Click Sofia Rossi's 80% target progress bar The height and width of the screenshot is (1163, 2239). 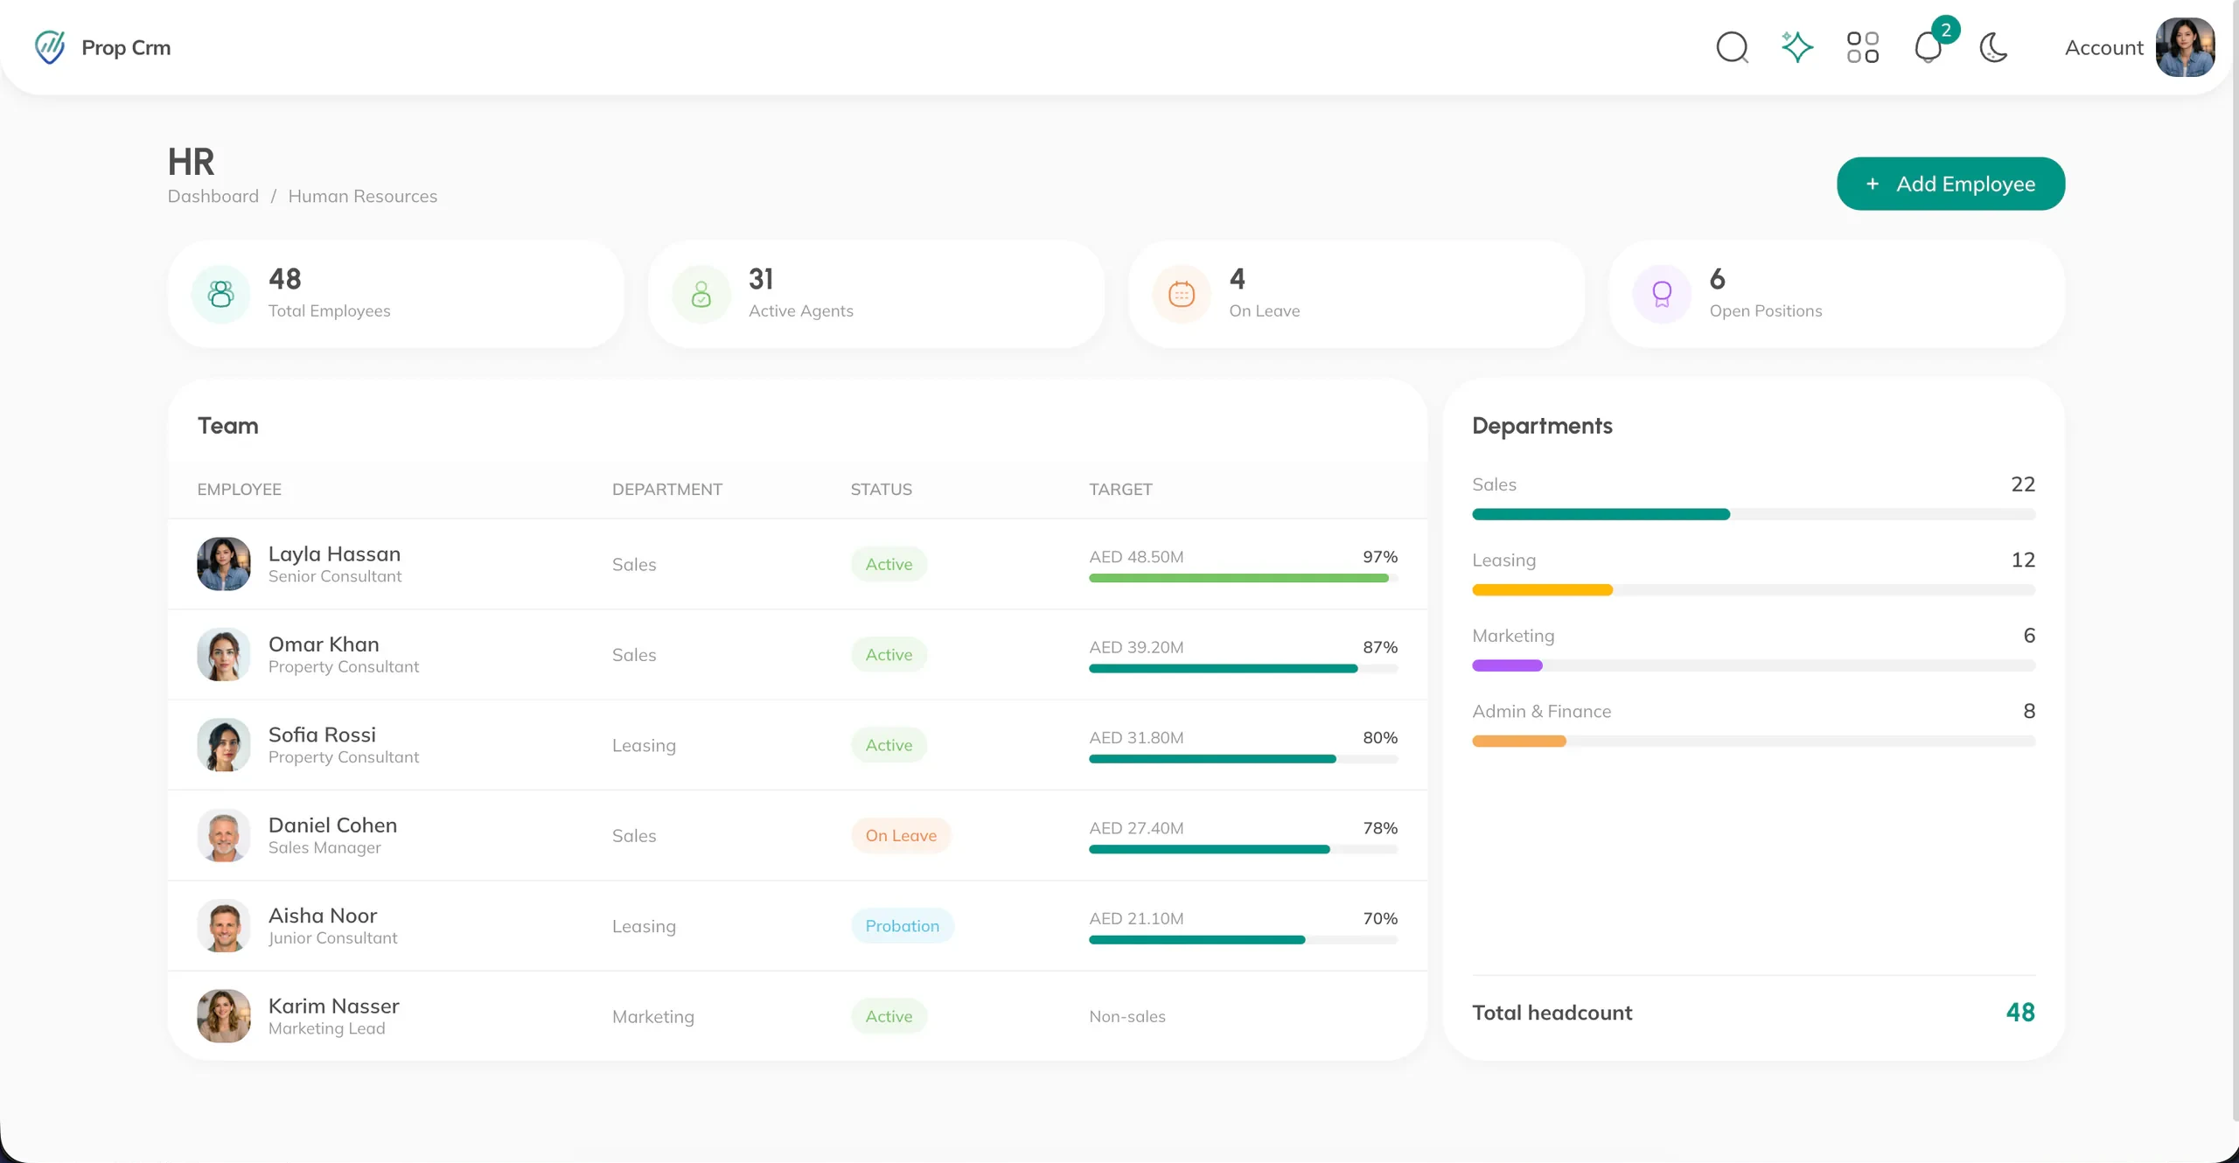1243,759
